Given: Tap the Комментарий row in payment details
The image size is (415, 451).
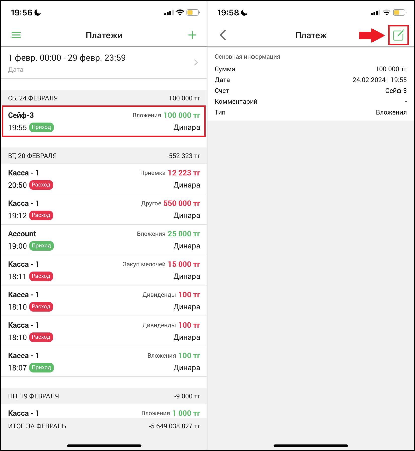Looking at the screenshot, I should (311, 101).
